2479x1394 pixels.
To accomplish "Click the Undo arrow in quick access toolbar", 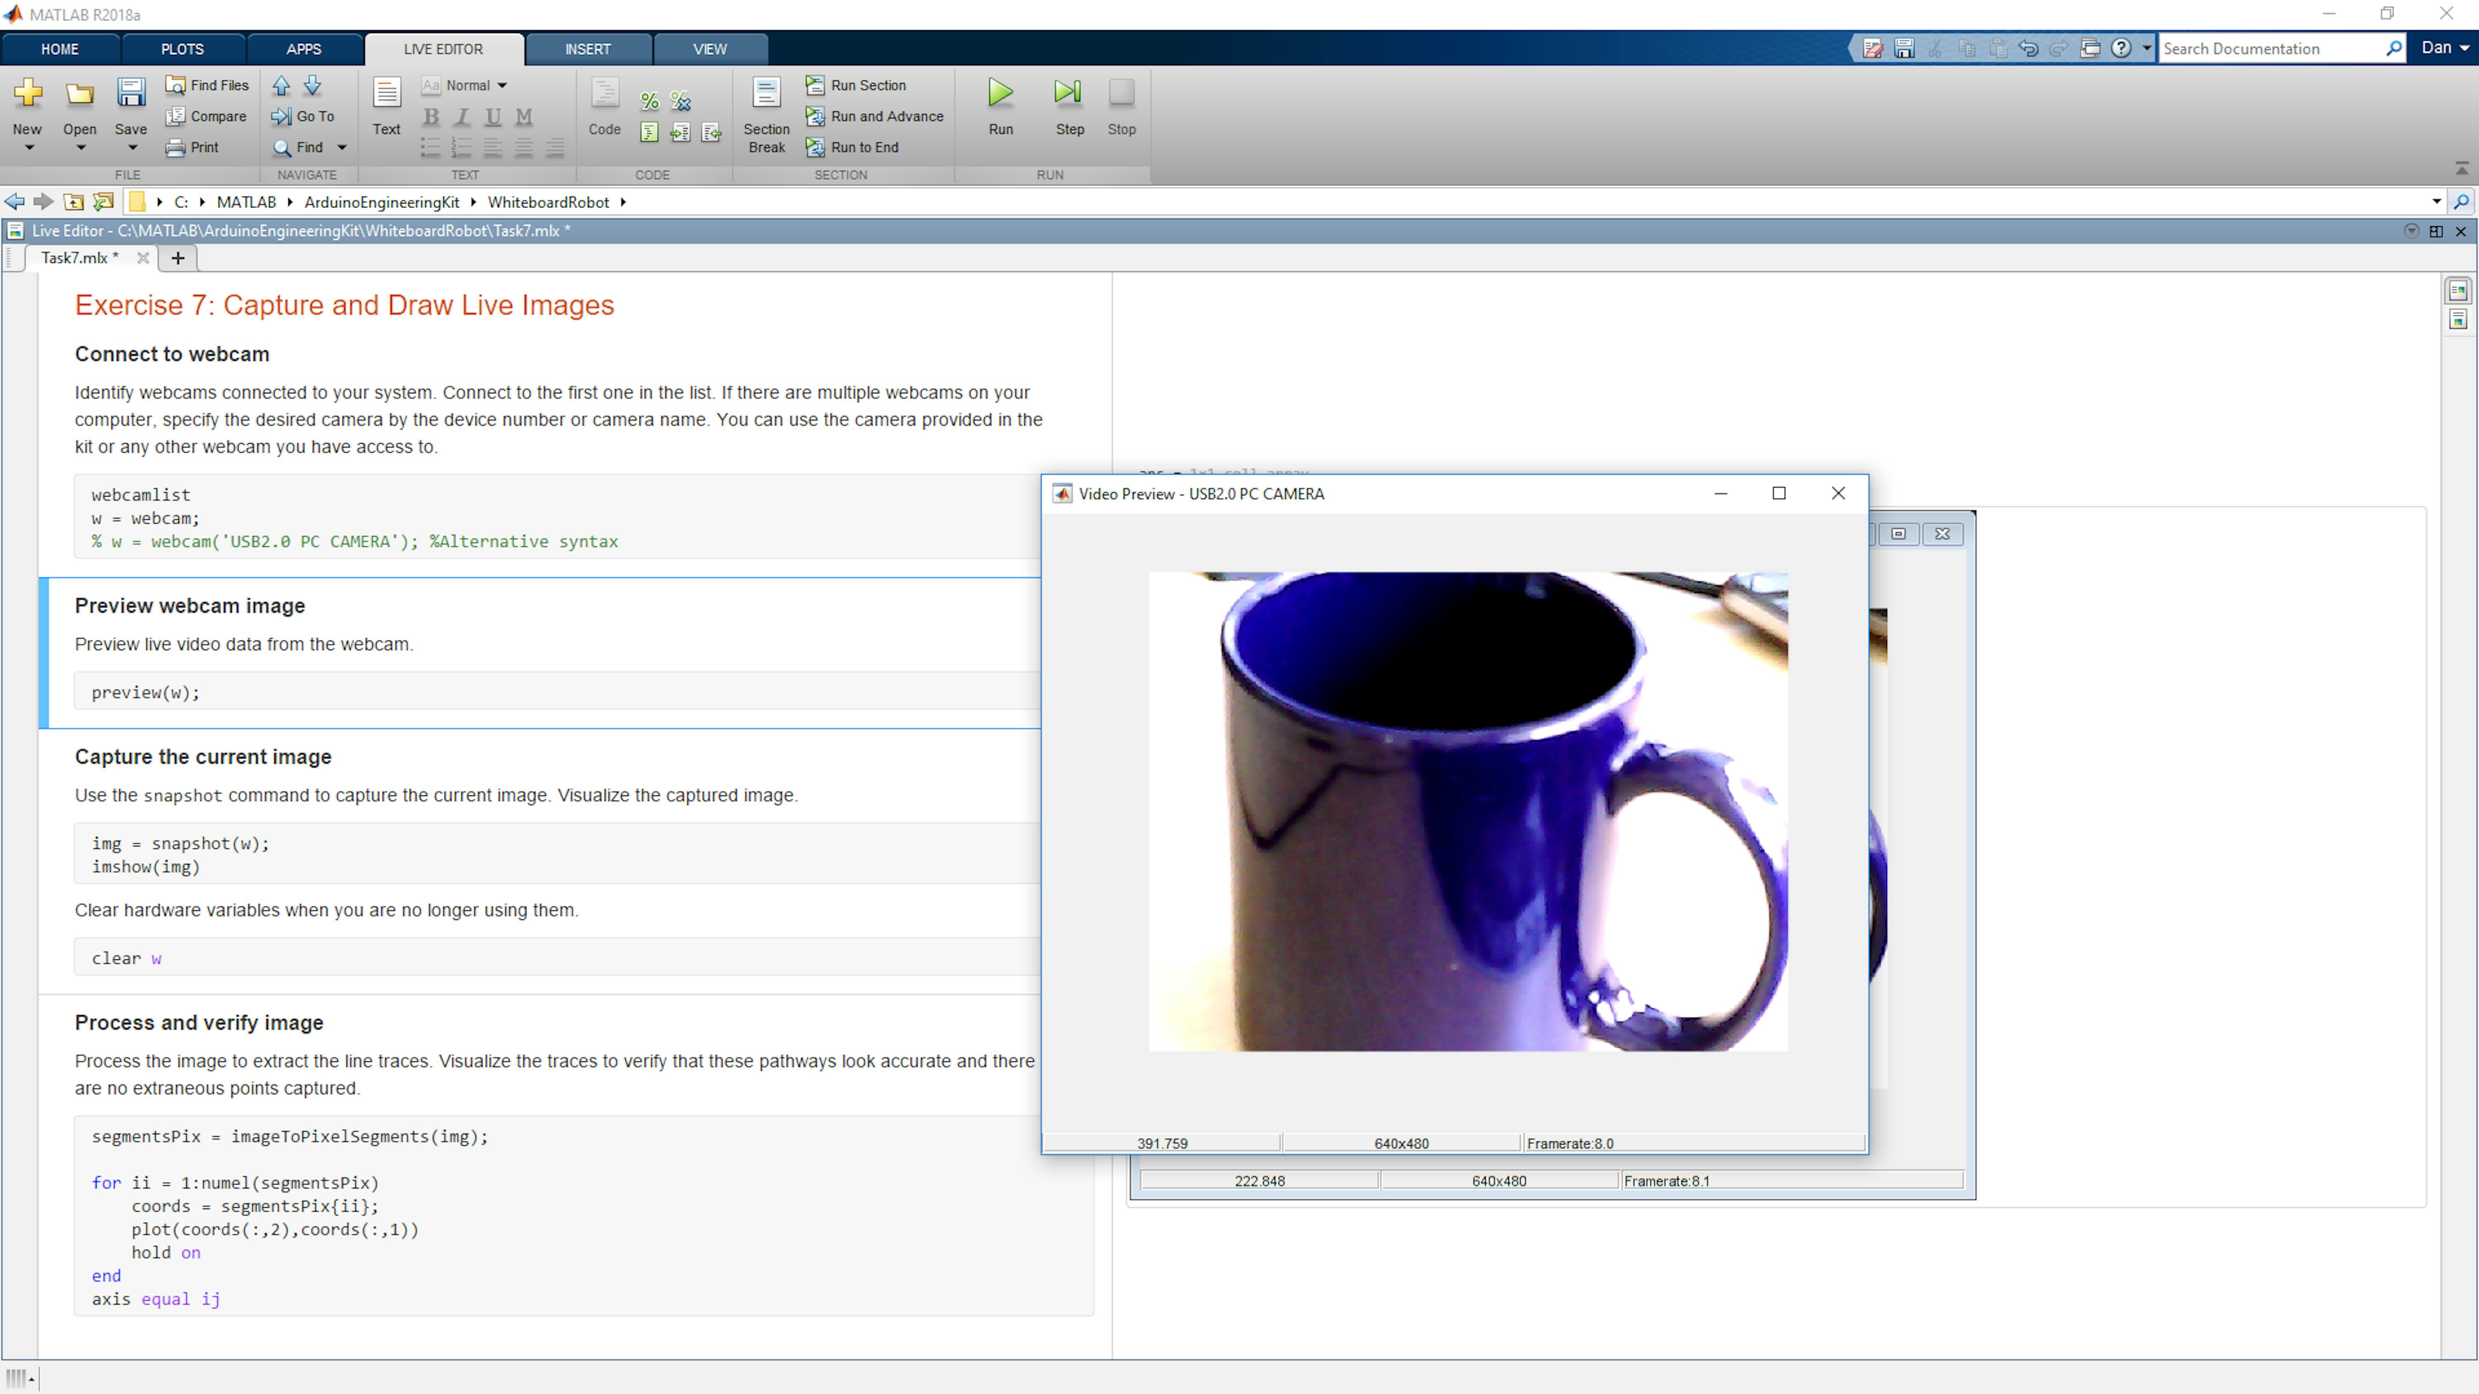I will [x=2028, y=47].
